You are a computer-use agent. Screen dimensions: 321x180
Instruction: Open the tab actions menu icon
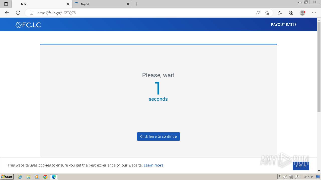point(6,4)
